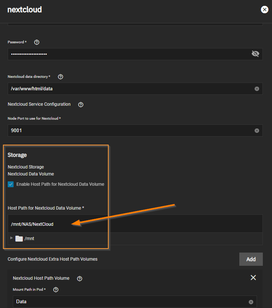Image resolution: width=272 pixels, height=308 pixels.
Task: Click the nextcloud panel title
Action: (x=25, y=10)
